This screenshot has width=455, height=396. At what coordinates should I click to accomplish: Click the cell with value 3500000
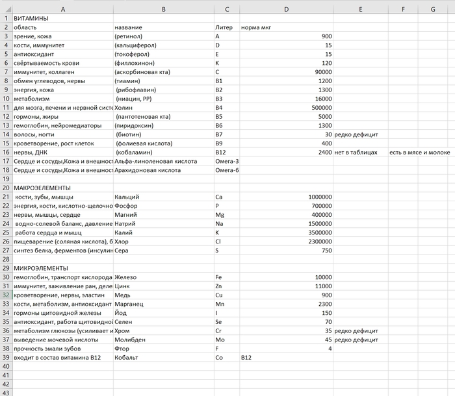287,232
